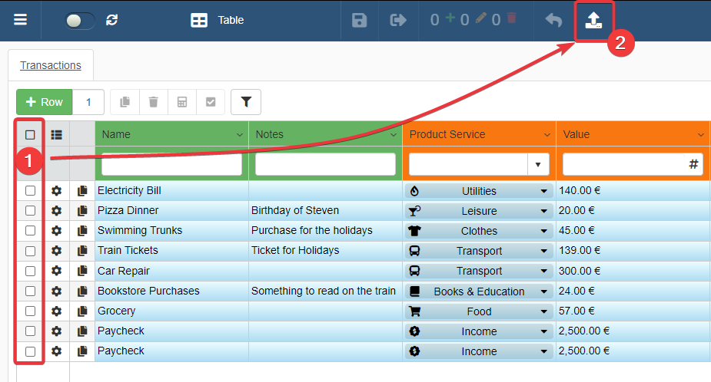Click the undo arrow icon
The image size is (711, 382).
point(553,21)
